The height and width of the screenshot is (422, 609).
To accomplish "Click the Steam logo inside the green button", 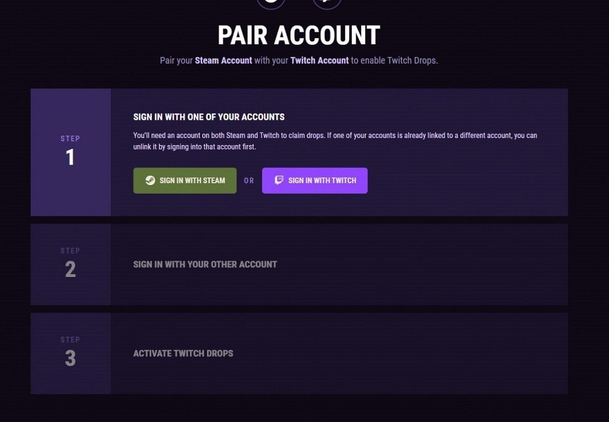I will [x=150, y=181].
